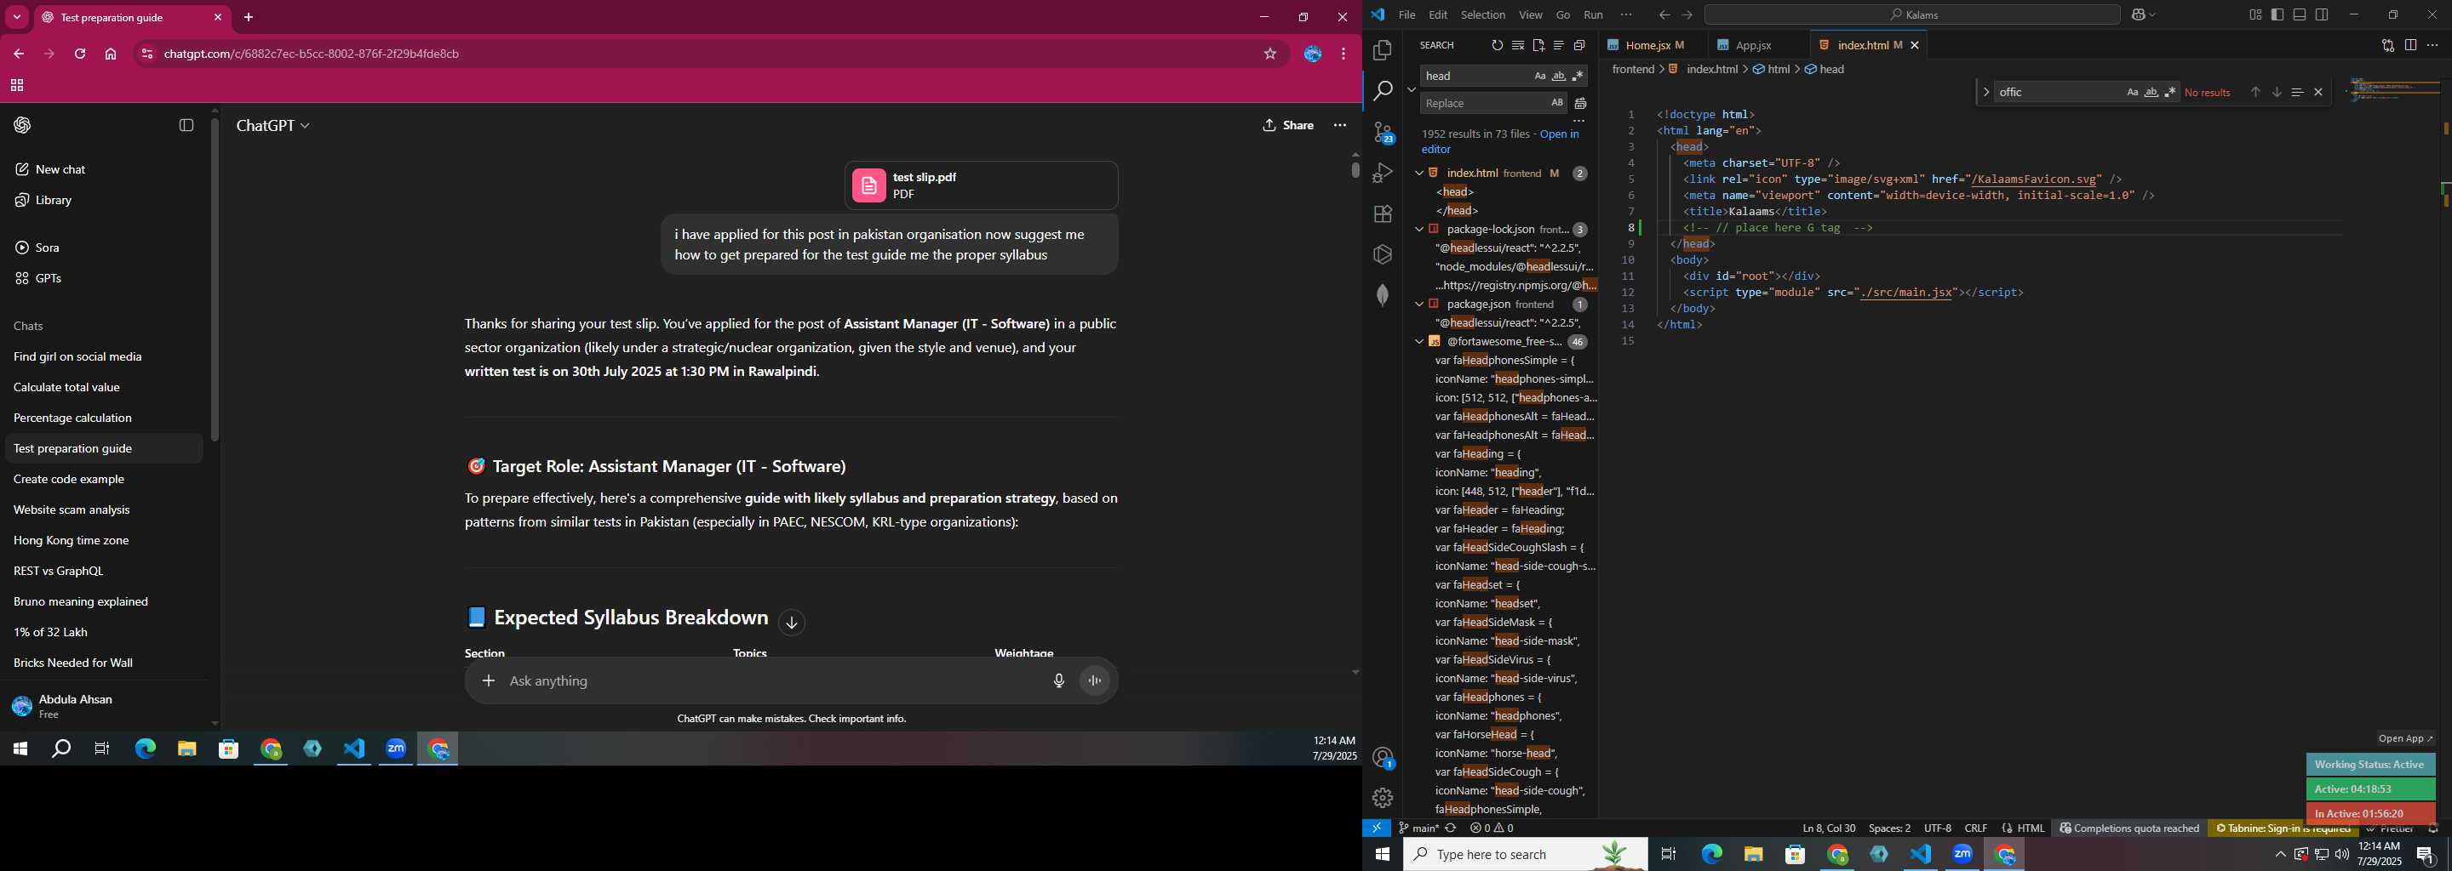Screen dimensions: 2452x871
Task: Open Selection menu in VS Code
Action: click(1483, 15)
